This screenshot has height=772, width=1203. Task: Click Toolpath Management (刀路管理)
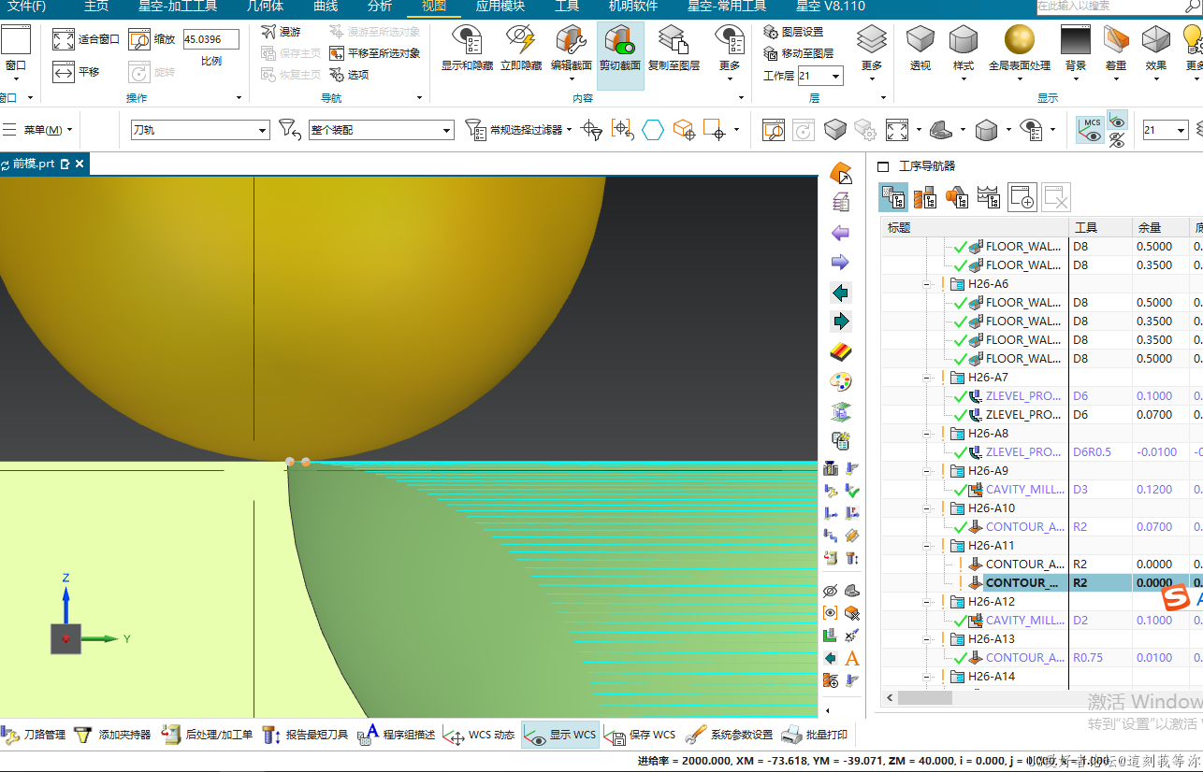tap(35, 735)
